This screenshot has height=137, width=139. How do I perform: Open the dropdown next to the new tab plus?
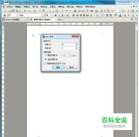click(x=63, y=20)
